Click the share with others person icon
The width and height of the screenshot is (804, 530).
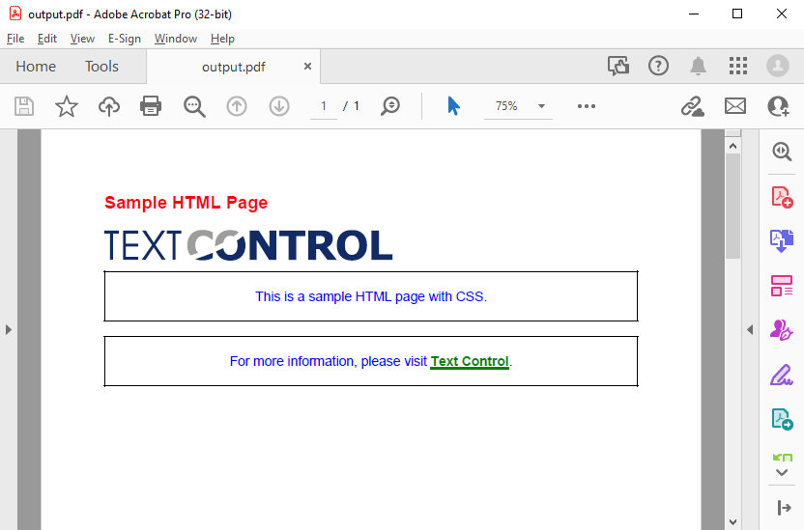point(778,106)
